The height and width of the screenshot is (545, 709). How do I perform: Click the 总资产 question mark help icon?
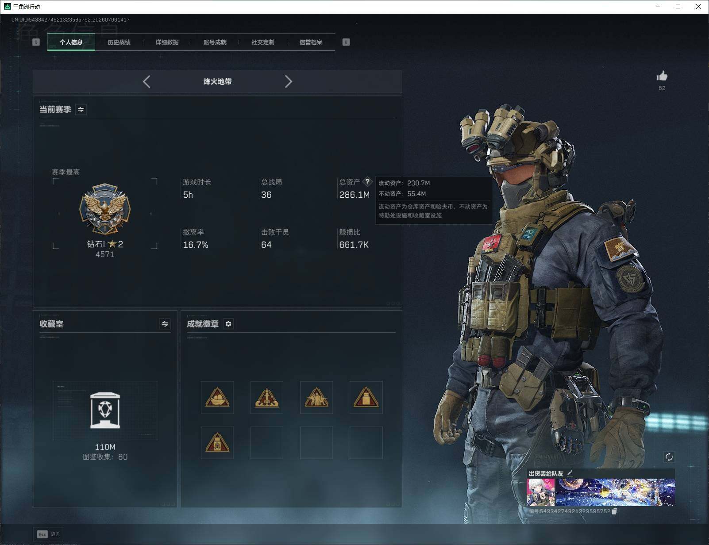[x=367, y=181]
